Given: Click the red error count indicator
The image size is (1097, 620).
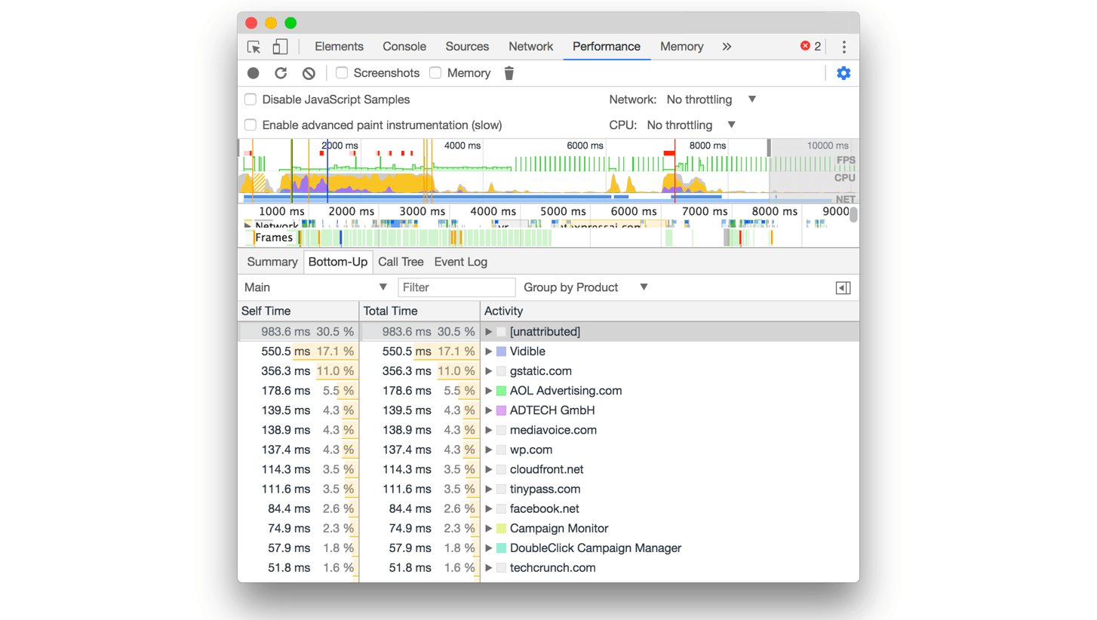Looking at the screenshot, I should [811, 46].
